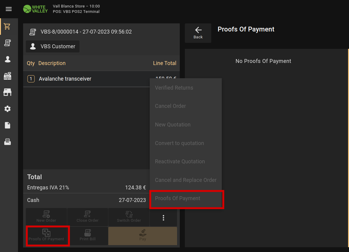This screenshot has height=252, width=349.
Task: Open the settings gear sidebar icon
Action: [8, 109]
